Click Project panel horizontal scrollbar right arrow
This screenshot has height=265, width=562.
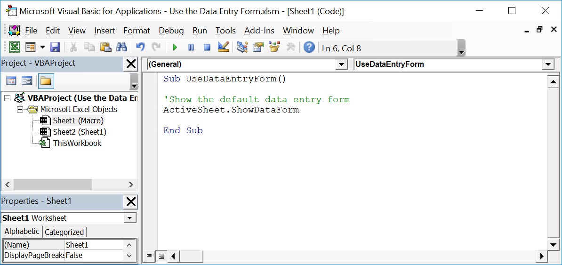tap(131, 185)
